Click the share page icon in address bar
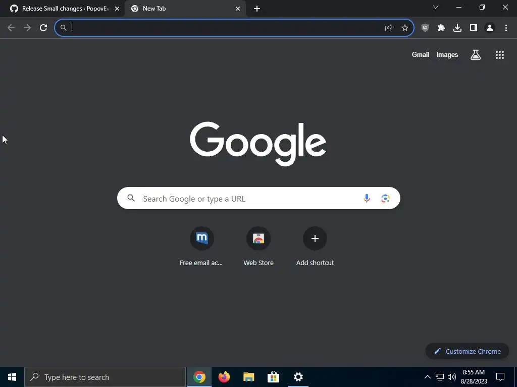The width and height of the screenshot is (517, 387). (389, 28)
